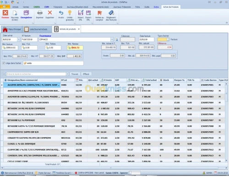This screenshot has height=177, width=229.
Task: Click the Poste Serveur folder icon
Action: click(36, 173)
